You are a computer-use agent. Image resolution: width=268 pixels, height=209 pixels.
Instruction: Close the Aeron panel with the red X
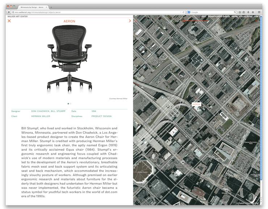[x=9, y=21]
